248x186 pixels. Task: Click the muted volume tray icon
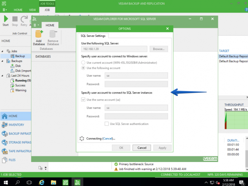pyautogui.click(x=218, y=182)
